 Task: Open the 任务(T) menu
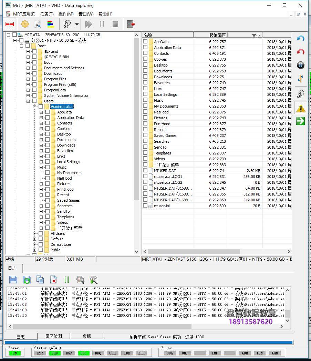click(x=47, y=14)
